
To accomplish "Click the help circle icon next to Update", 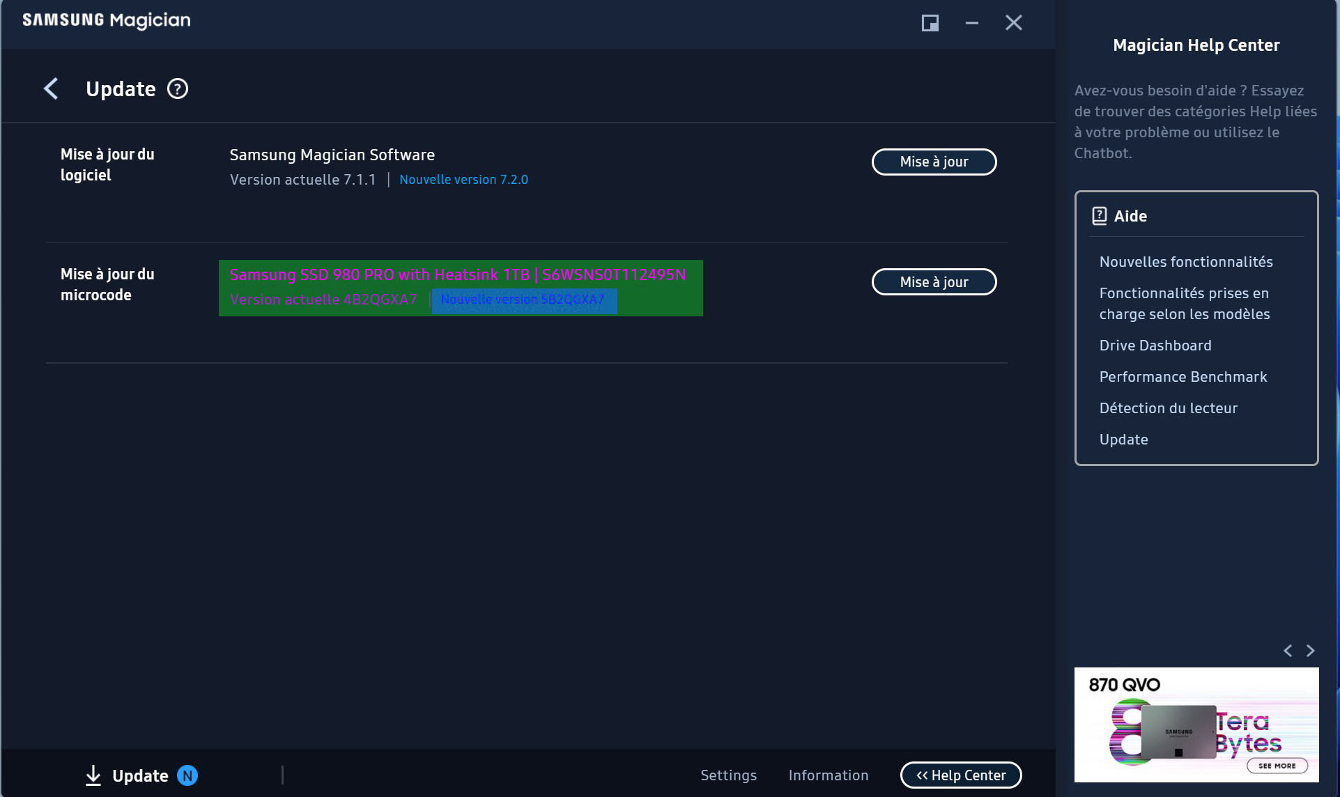I will tap(178, 88).
